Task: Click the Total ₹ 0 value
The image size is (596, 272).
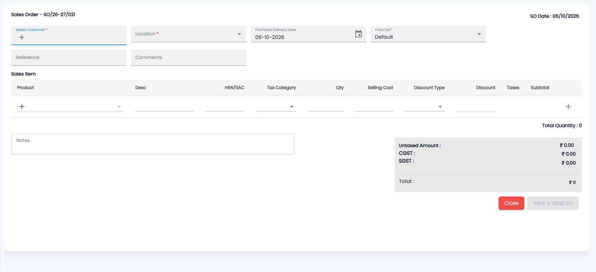Action: [x=572, y=183]
